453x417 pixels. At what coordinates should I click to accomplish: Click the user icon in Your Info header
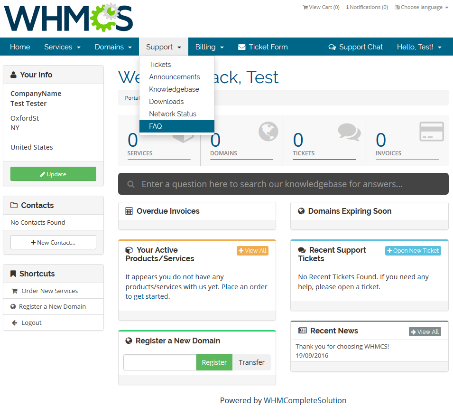(x=13, y=75)
